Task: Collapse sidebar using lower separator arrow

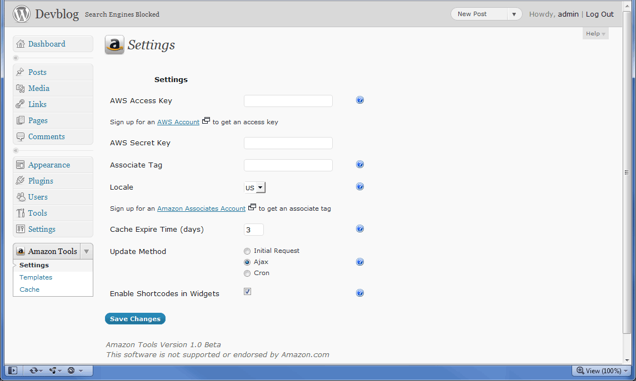Action: (x=16, y=150)
